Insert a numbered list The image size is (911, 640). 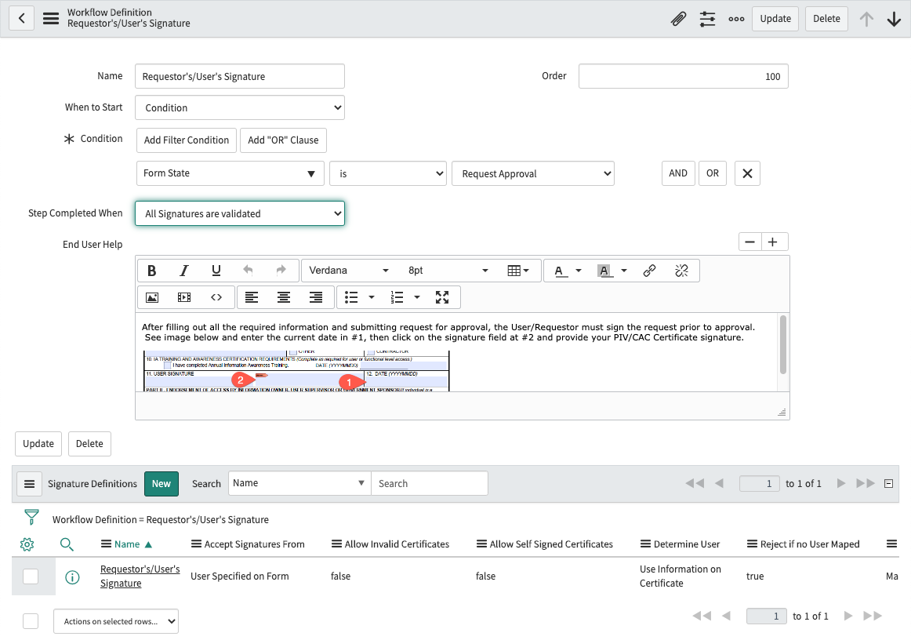(x=397, y=297)
